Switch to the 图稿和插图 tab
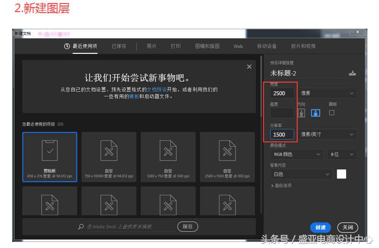Image resolution: width=379 pixels, height=248 pixels. click(x=207, y=46)
